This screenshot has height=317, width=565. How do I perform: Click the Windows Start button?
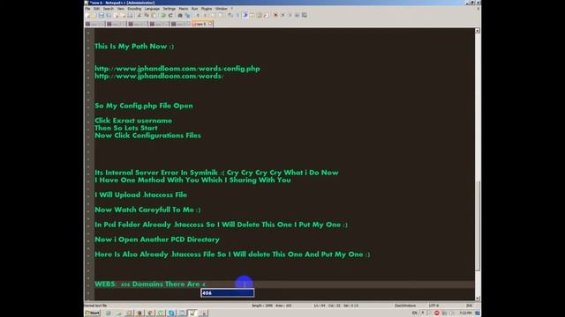pyautogui.click(x=93, y=313)
